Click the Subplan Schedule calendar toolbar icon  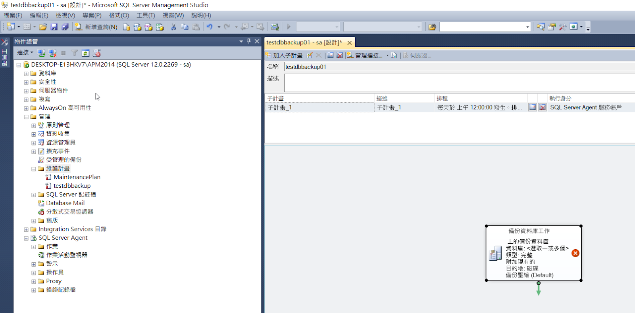330,55
